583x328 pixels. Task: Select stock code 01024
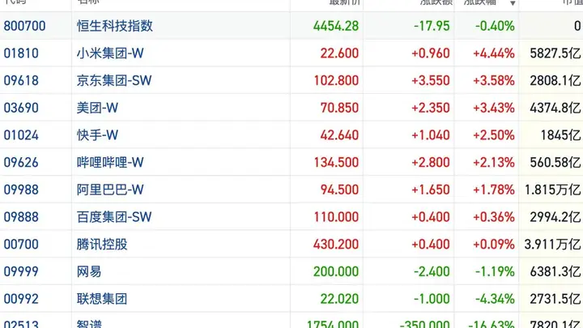pos(21,135)
